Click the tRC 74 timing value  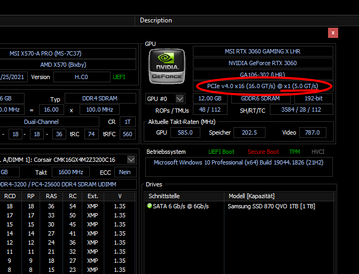point(91,134)
